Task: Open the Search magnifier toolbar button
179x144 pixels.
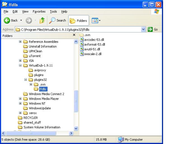Action: point(57,20)
